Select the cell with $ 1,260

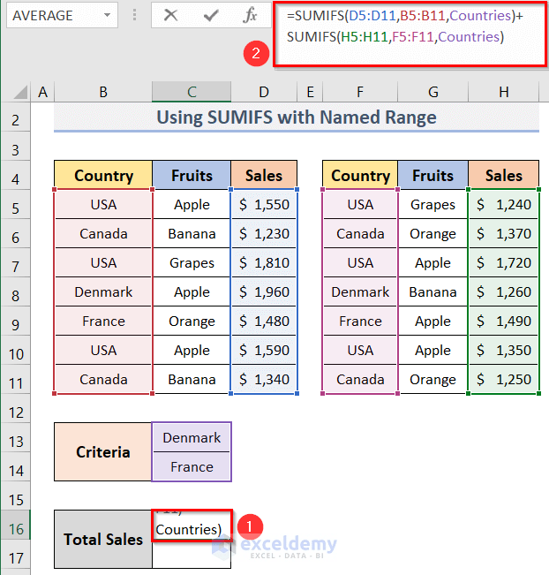pyautogui.click(x=504, y=291)
